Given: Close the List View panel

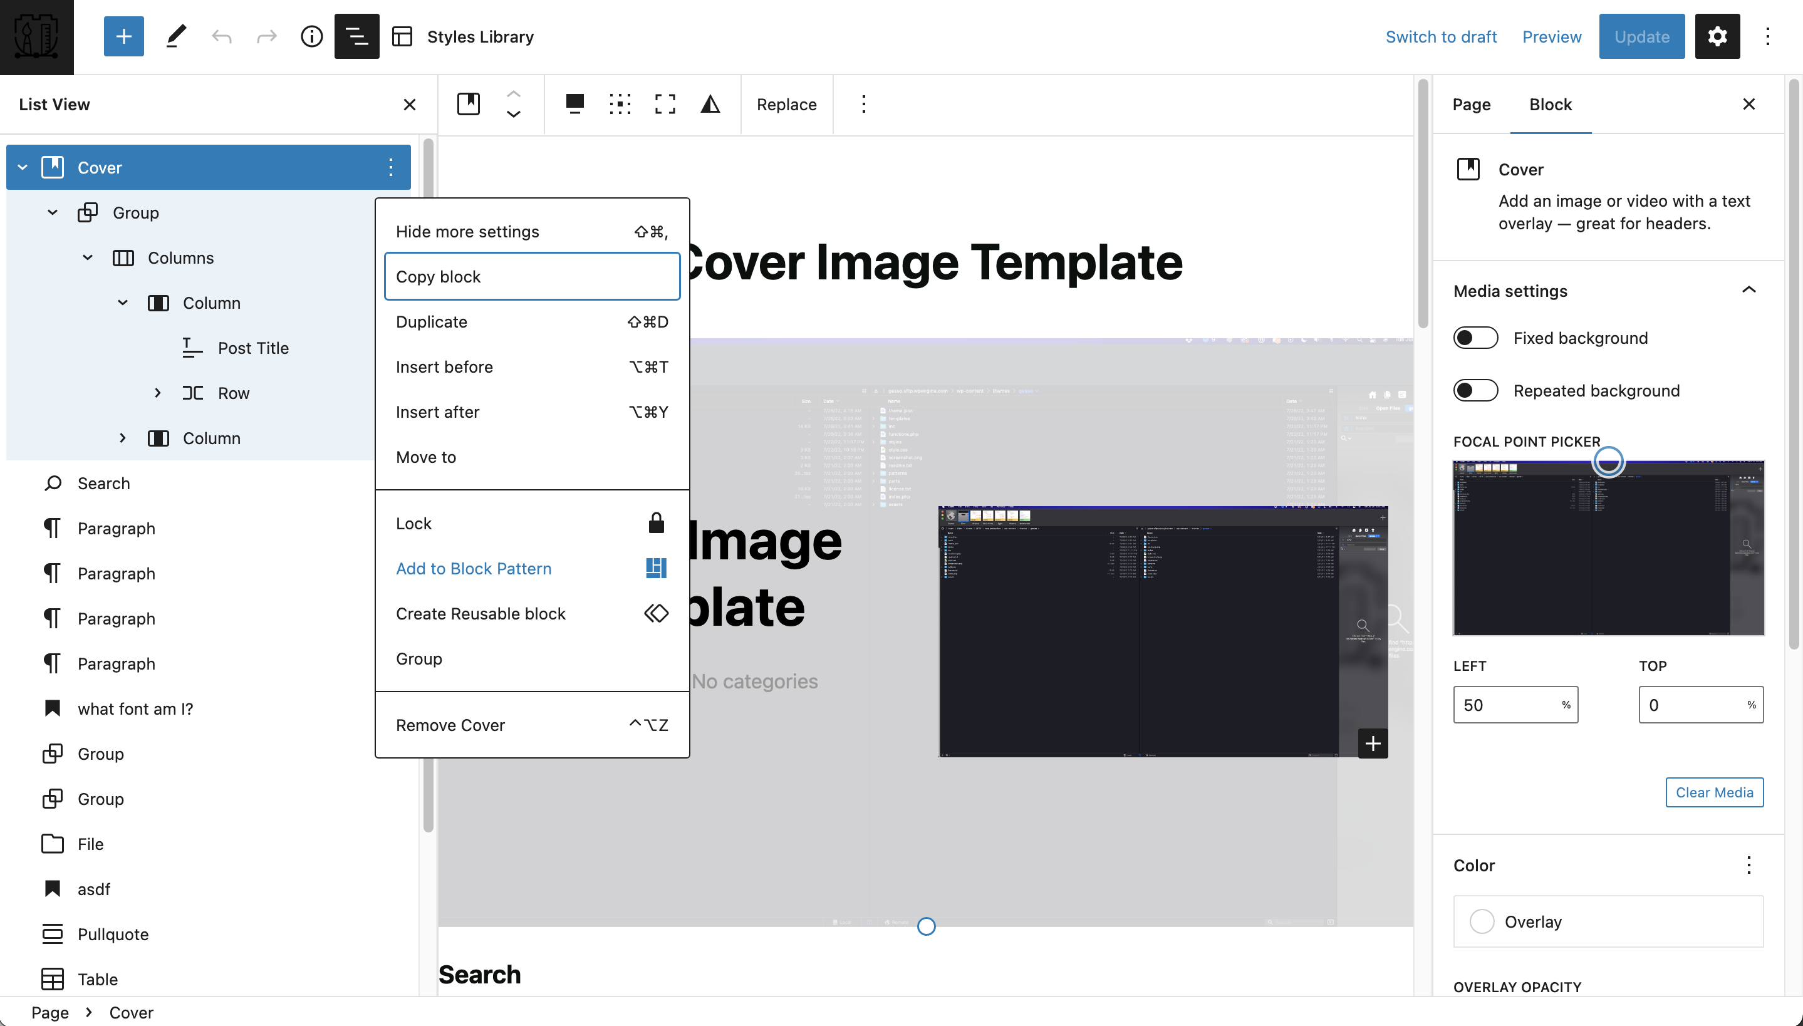Looking at the screenshot, I should 409,104.
